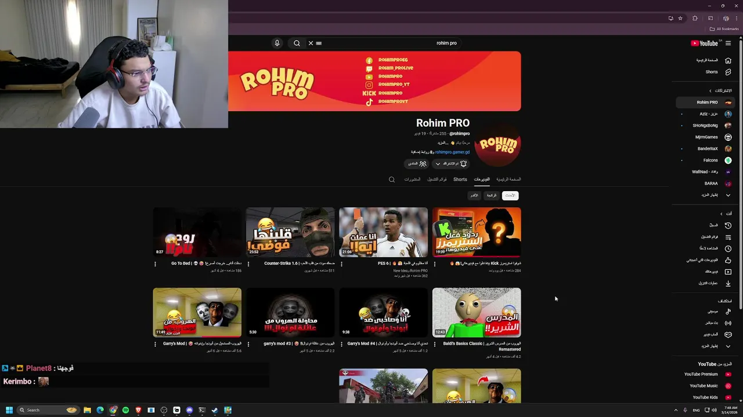The image size is (743, 417).
Task: Click the magnifier search button in the YouTube header
Action: [x=297, y=43]
